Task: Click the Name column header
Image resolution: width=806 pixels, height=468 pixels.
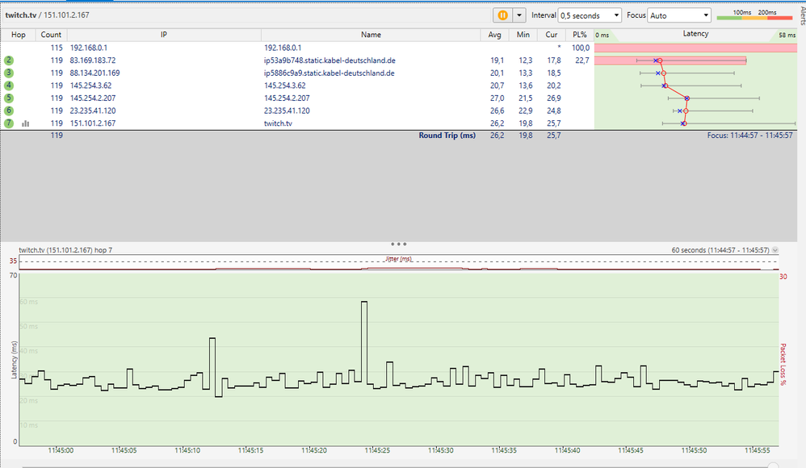Action: [x=371, y=35]
